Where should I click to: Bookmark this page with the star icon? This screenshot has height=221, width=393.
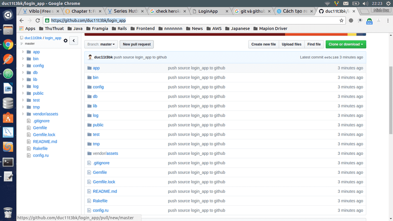click(x=342, y=20)
